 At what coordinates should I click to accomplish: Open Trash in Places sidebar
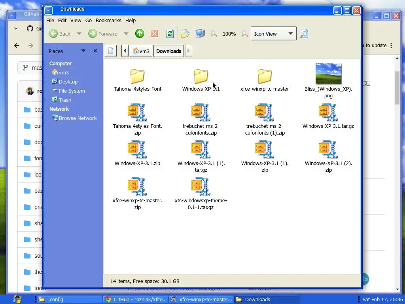pos(61,100)
